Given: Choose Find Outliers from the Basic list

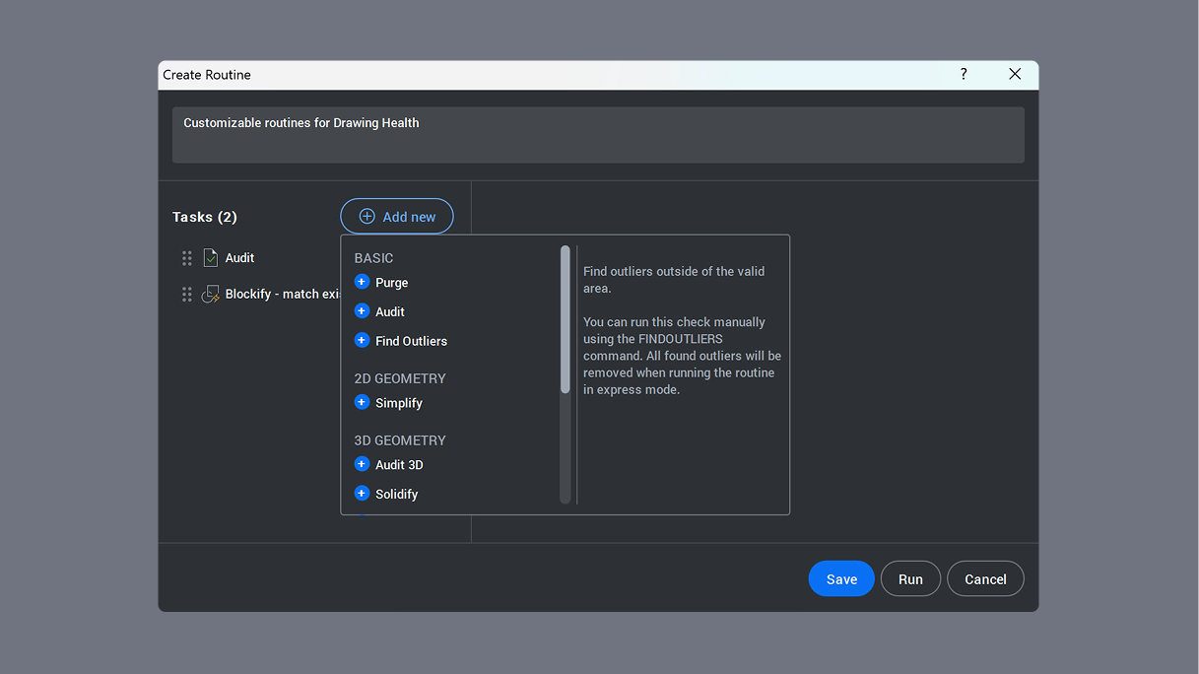Looking at the screenshot, I should click(411, 341).
